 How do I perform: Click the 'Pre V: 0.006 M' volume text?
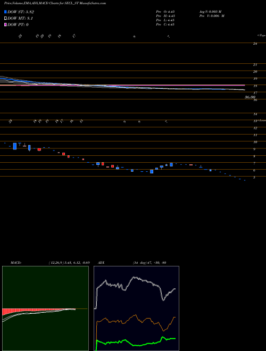212,16
